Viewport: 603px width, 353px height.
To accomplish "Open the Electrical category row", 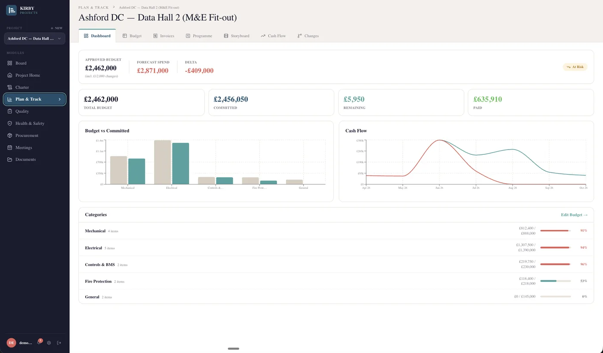I will pos(336,248).
